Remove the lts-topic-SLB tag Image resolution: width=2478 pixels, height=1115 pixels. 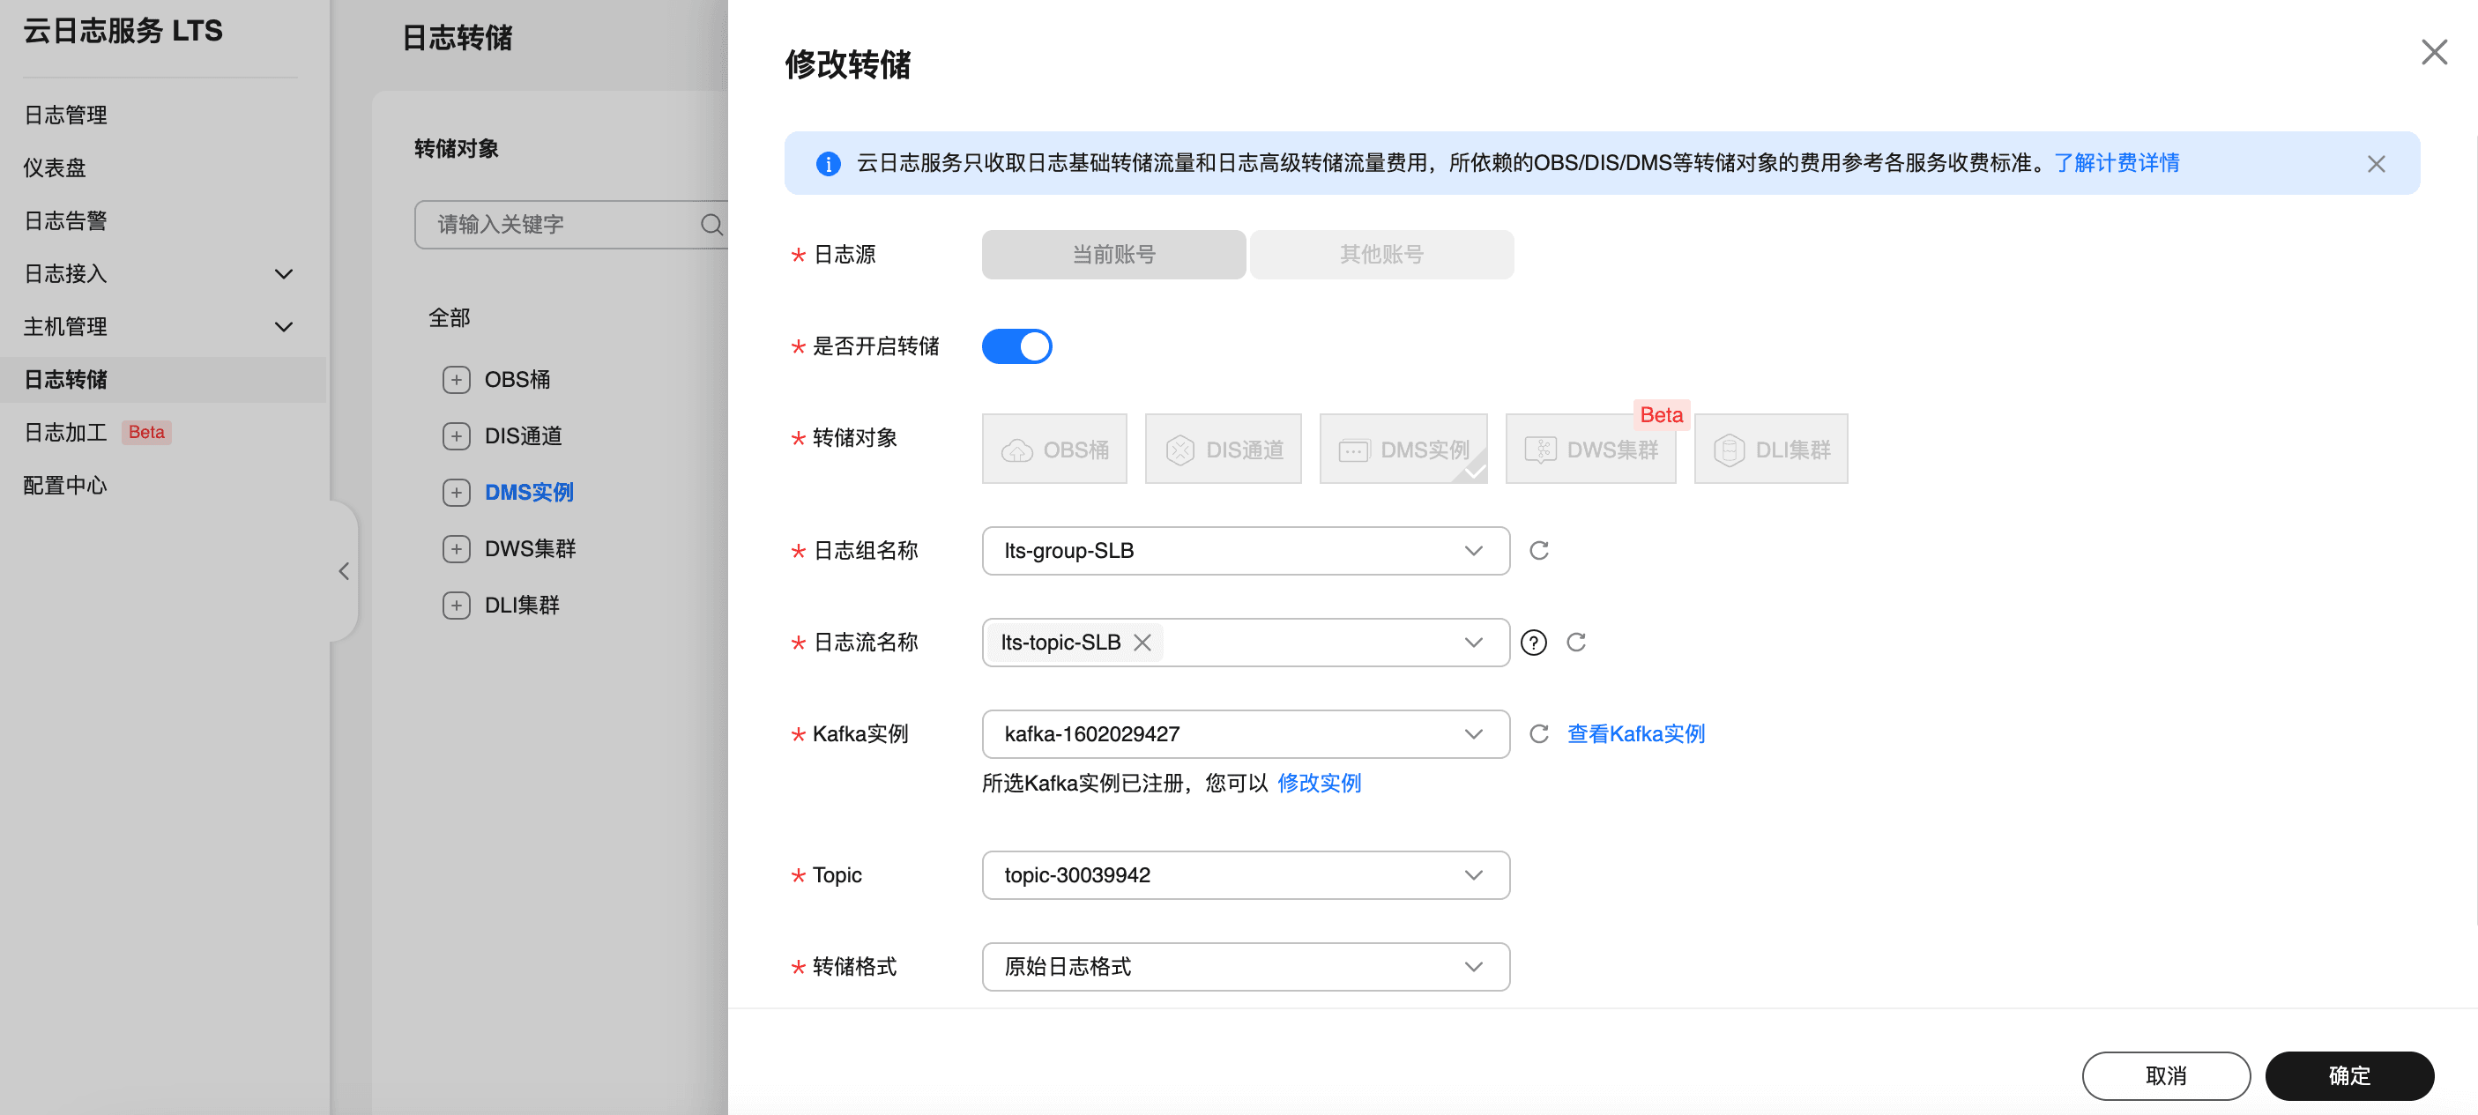point(1142,643)
